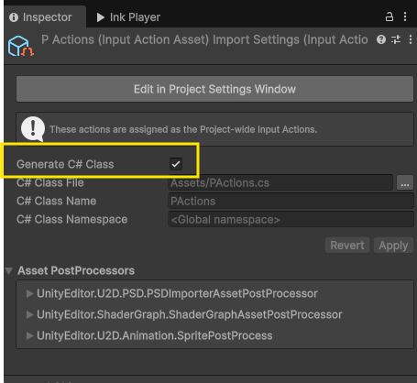Open the importer presets sliders icon
Image resolution: width=417 pixels, height=383 pixels.
396,39
